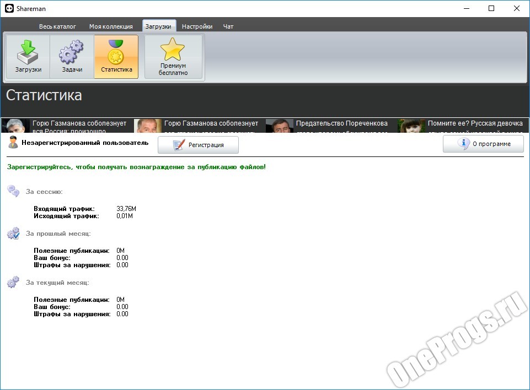
Task: Click the green registration reward message
Action: coord(136,167)
